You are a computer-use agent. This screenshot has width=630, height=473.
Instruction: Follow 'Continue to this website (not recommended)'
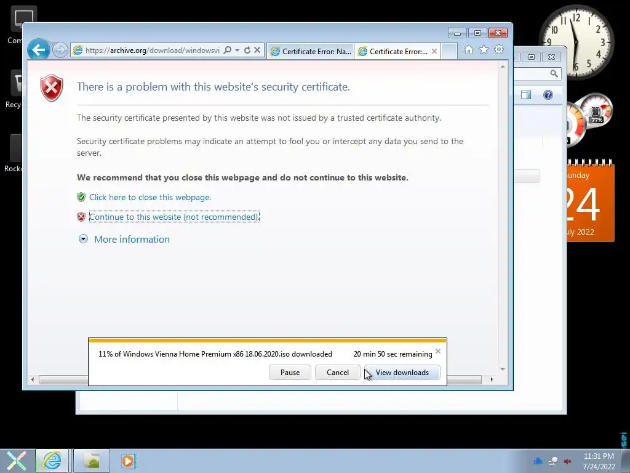[x=174, y=217]
